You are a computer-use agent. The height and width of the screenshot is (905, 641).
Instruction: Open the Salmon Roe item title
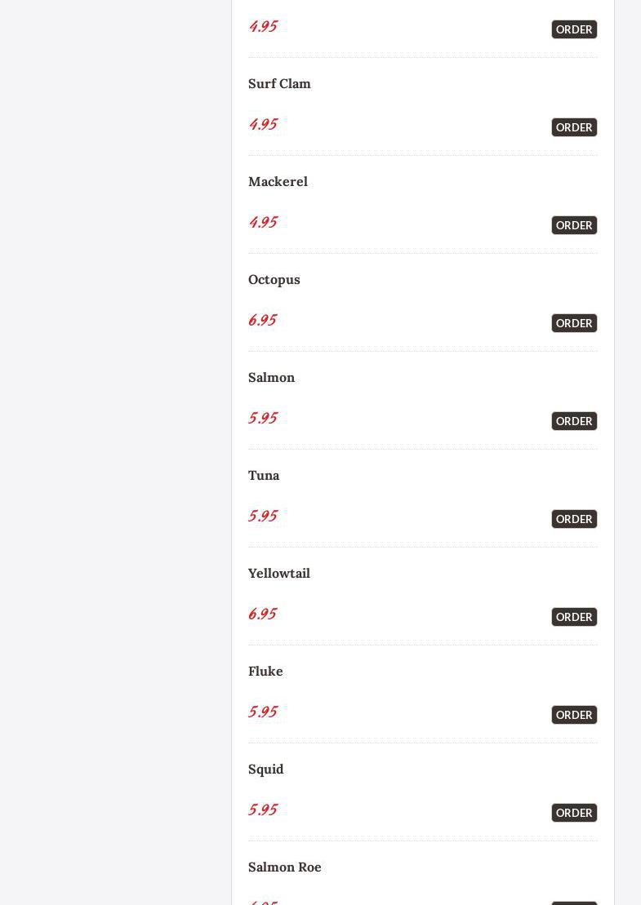coord(284,867)
